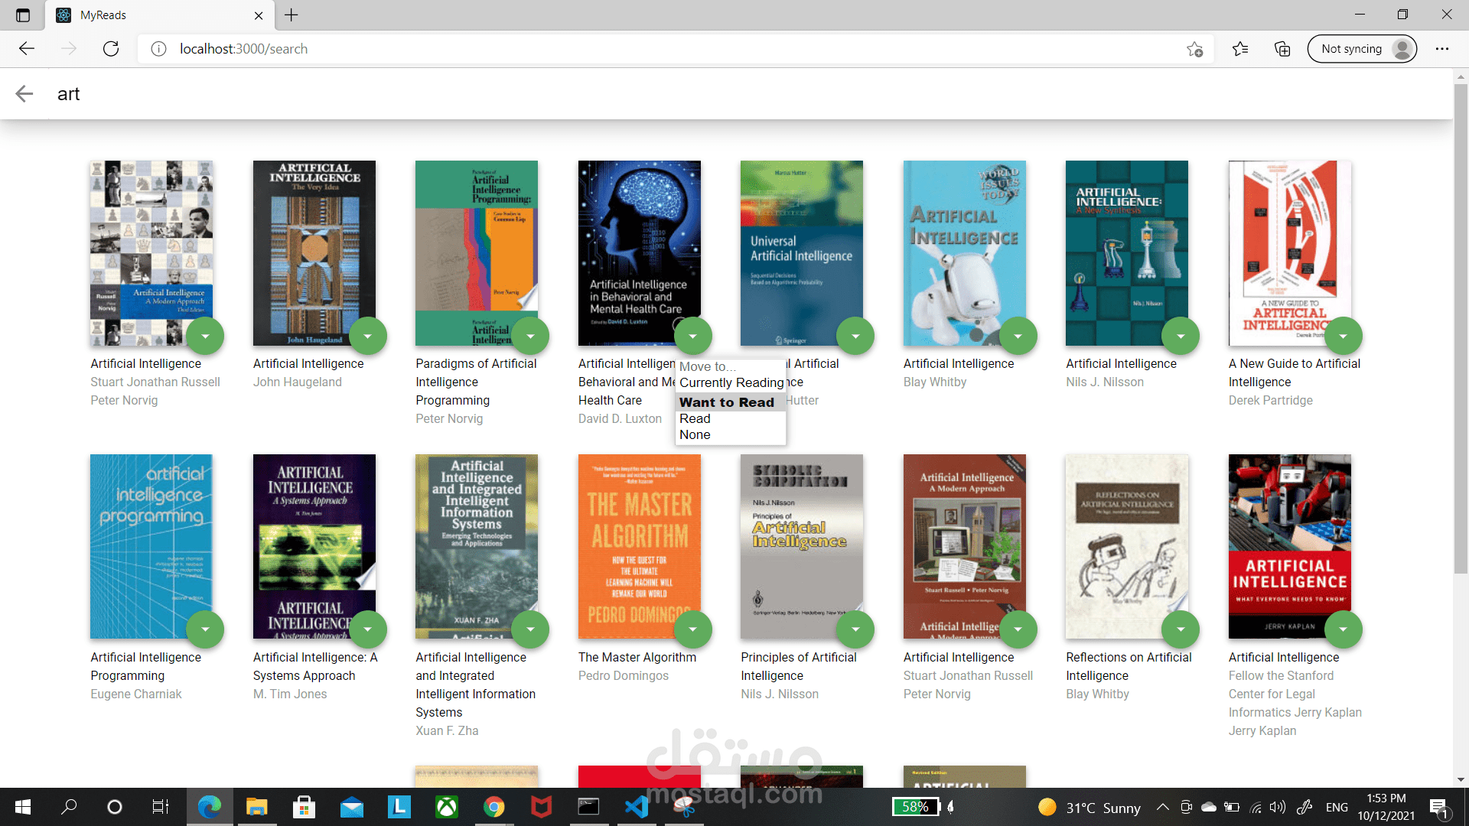1469x826 pixels.
Task: Choose None from the Move to menu
Action: [x=694, y=434]
